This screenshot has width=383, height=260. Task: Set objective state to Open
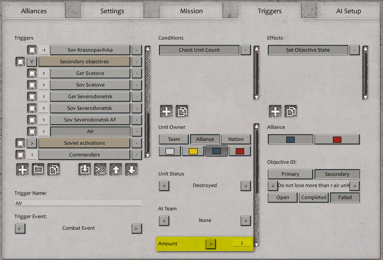click(283, 198)
